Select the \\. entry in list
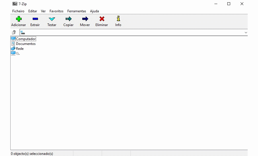The height and width of the screenshot is (156, 258). tap(18, 54)
